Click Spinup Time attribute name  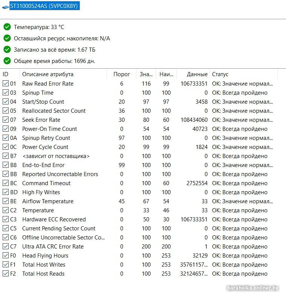point(38,93)
